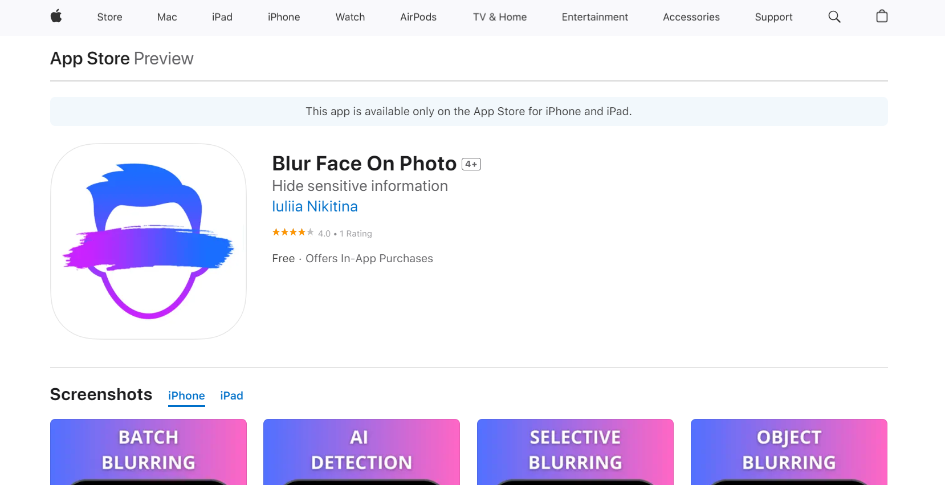The width and height of the screenshot is (945, 485).
Task: Open the shopping bag icon
Action: point(881,16)
